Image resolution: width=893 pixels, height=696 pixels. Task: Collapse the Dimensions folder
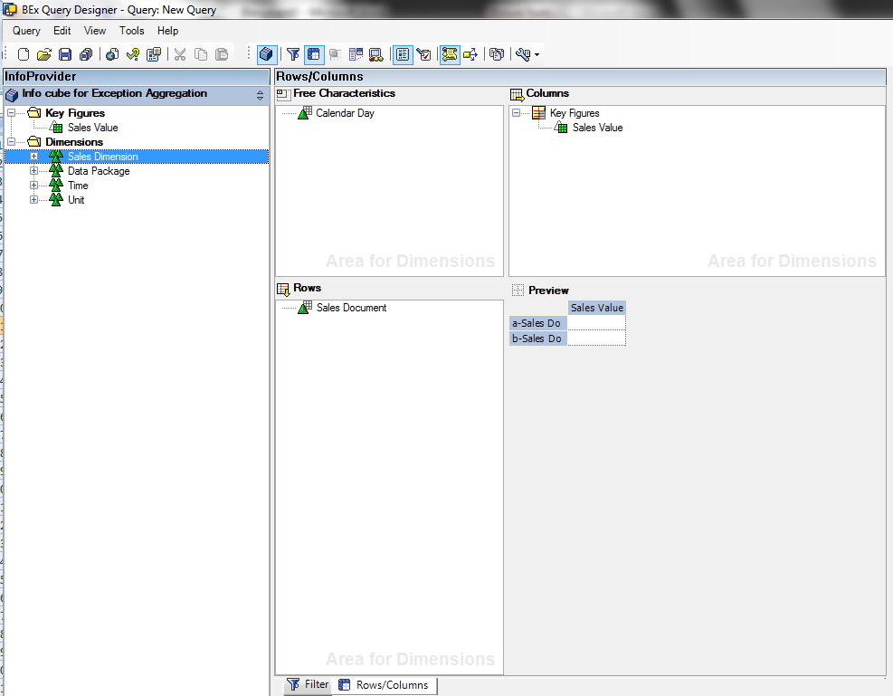pos(12,141)
